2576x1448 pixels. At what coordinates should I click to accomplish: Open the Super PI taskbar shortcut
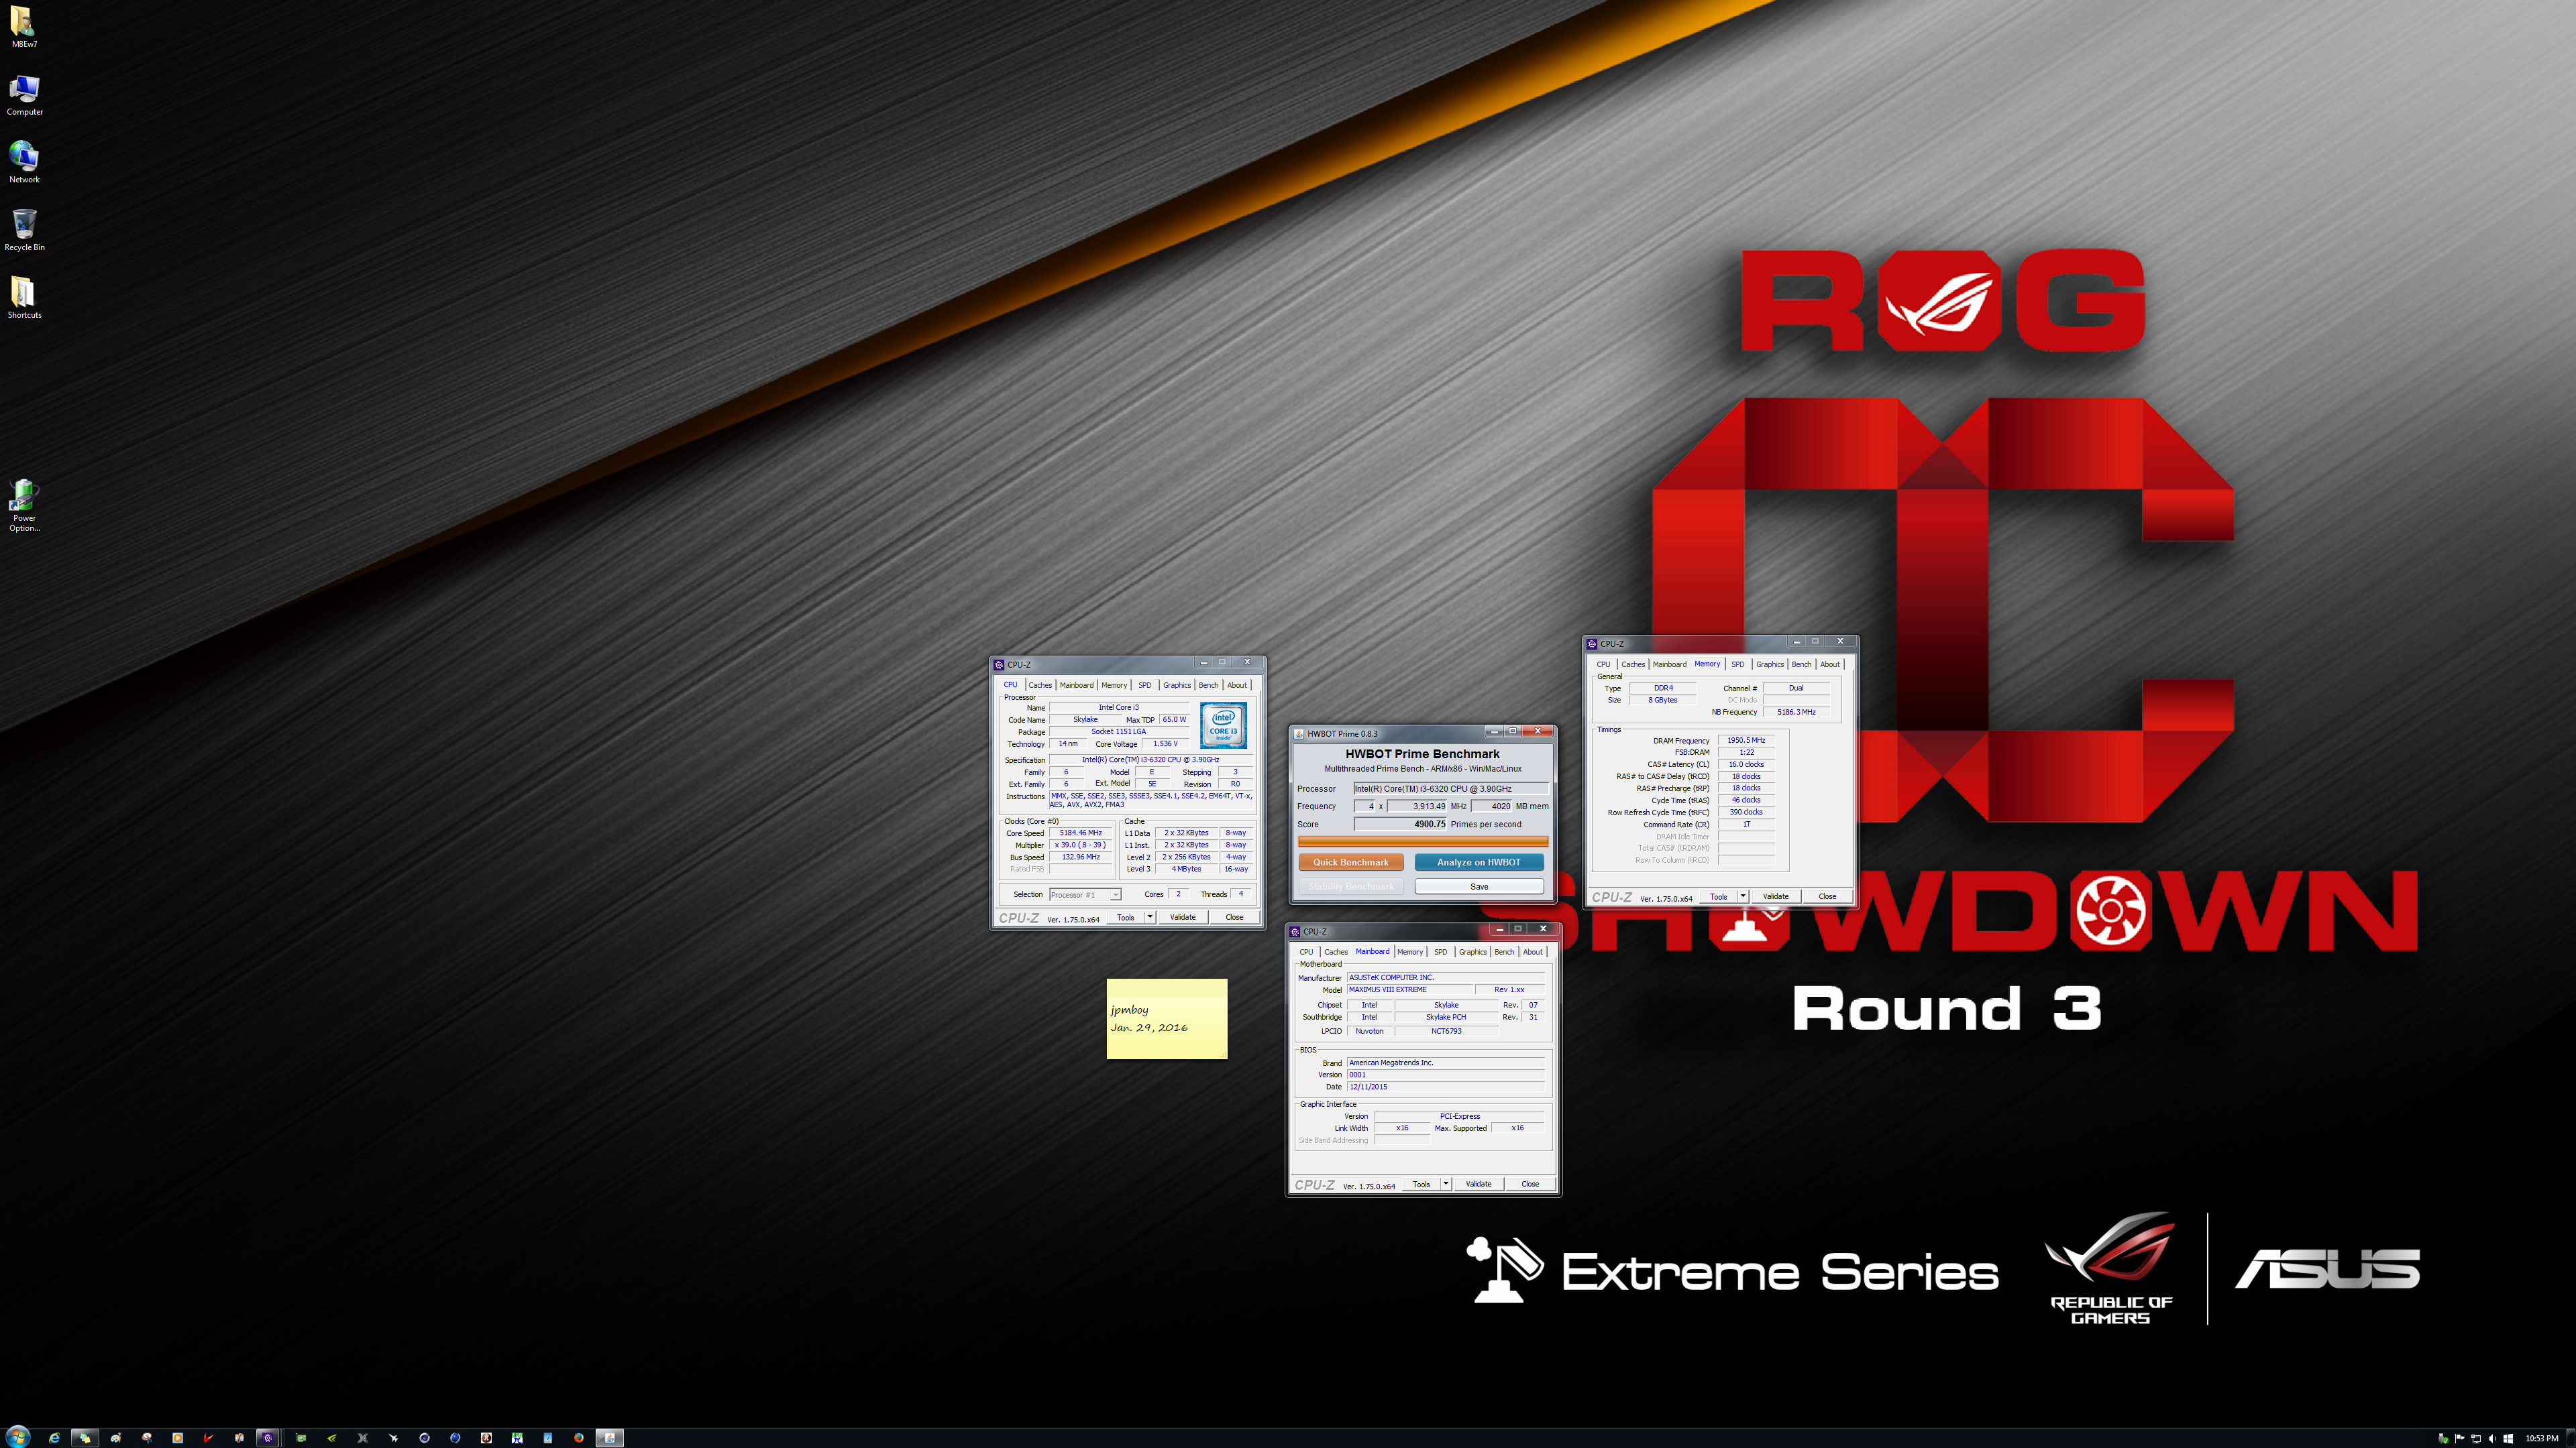(517, 1438)
